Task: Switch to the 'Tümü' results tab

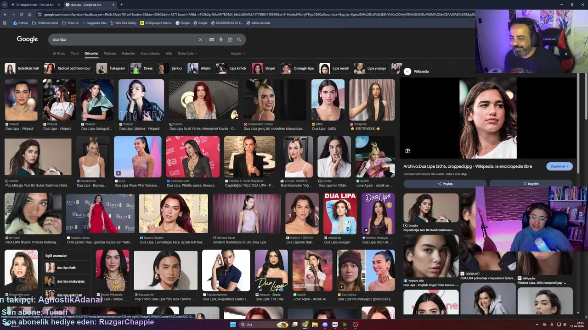Action: (75, 54)
